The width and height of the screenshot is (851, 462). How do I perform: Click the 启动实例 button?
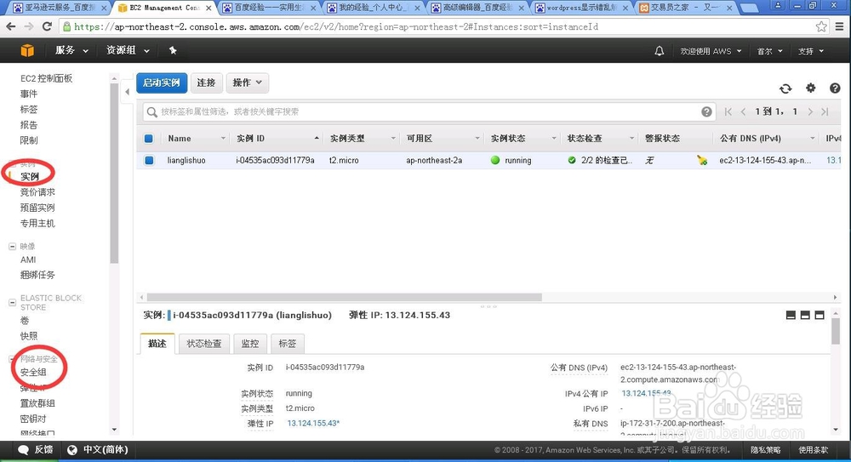pos(162,83)
